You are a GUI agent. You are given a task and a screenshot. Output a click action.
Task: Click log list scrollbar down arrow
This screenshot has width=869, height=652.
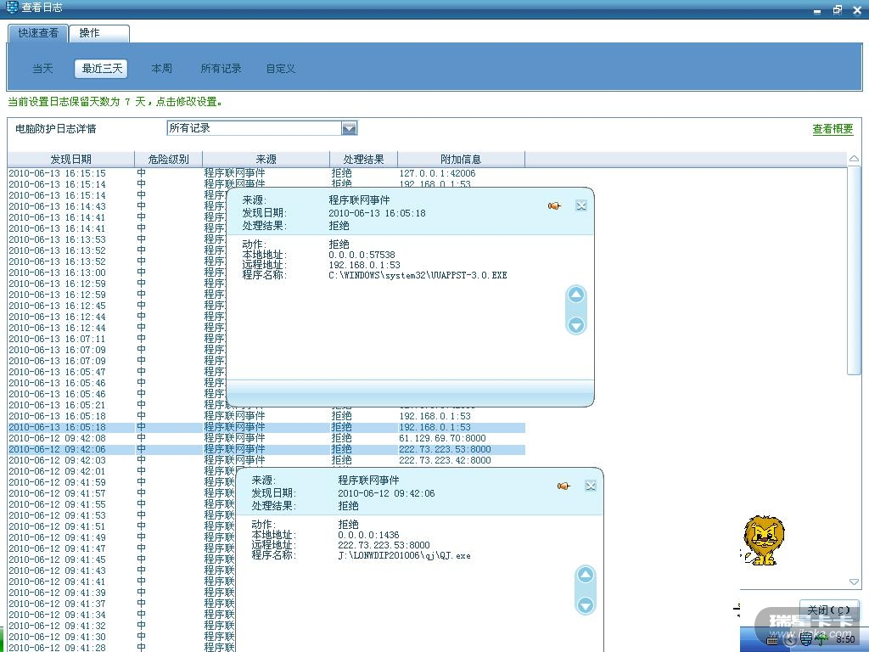tap(854, 582)
